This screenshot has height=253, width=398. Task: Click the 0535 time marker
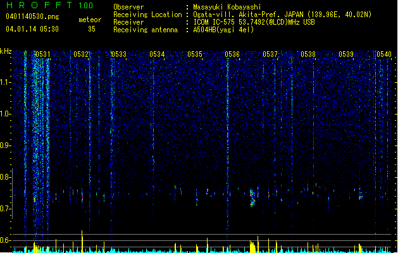(x=195, y=54)
